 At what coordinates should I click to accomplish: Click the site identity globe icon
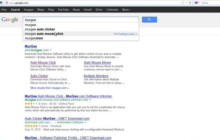[7, 3]
